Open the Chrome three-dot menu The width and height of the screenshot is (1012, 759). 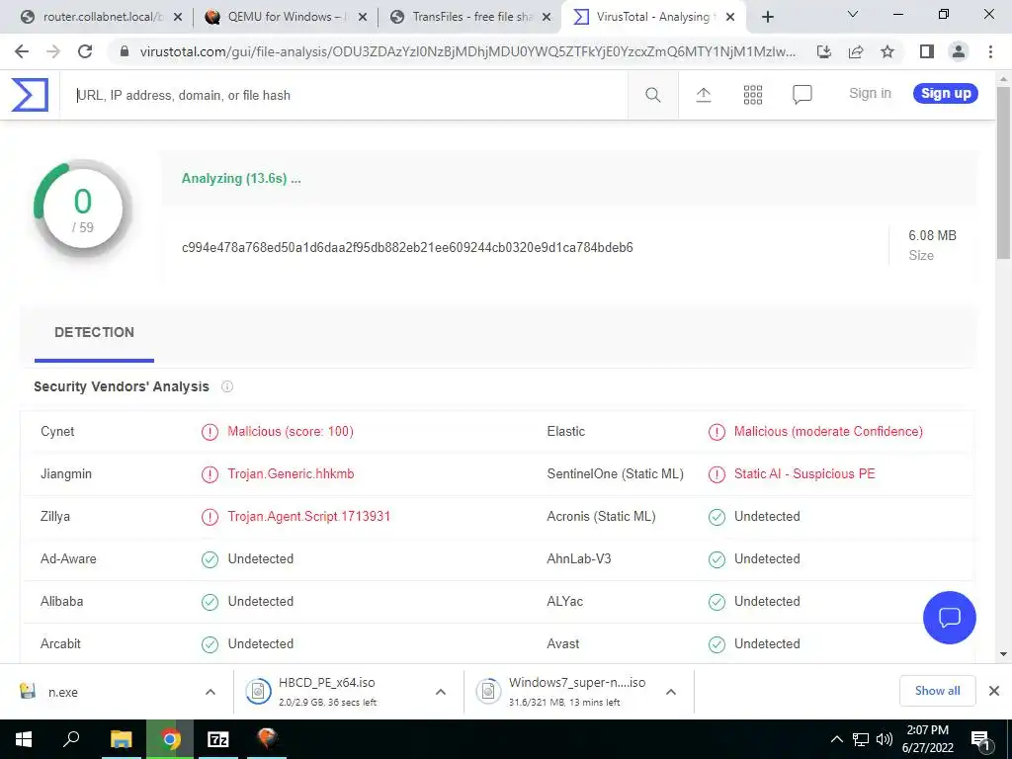coord(990,51)
